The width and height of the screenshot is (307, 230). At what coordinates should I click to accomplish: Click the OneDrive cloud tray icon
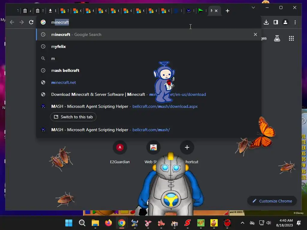252,223
